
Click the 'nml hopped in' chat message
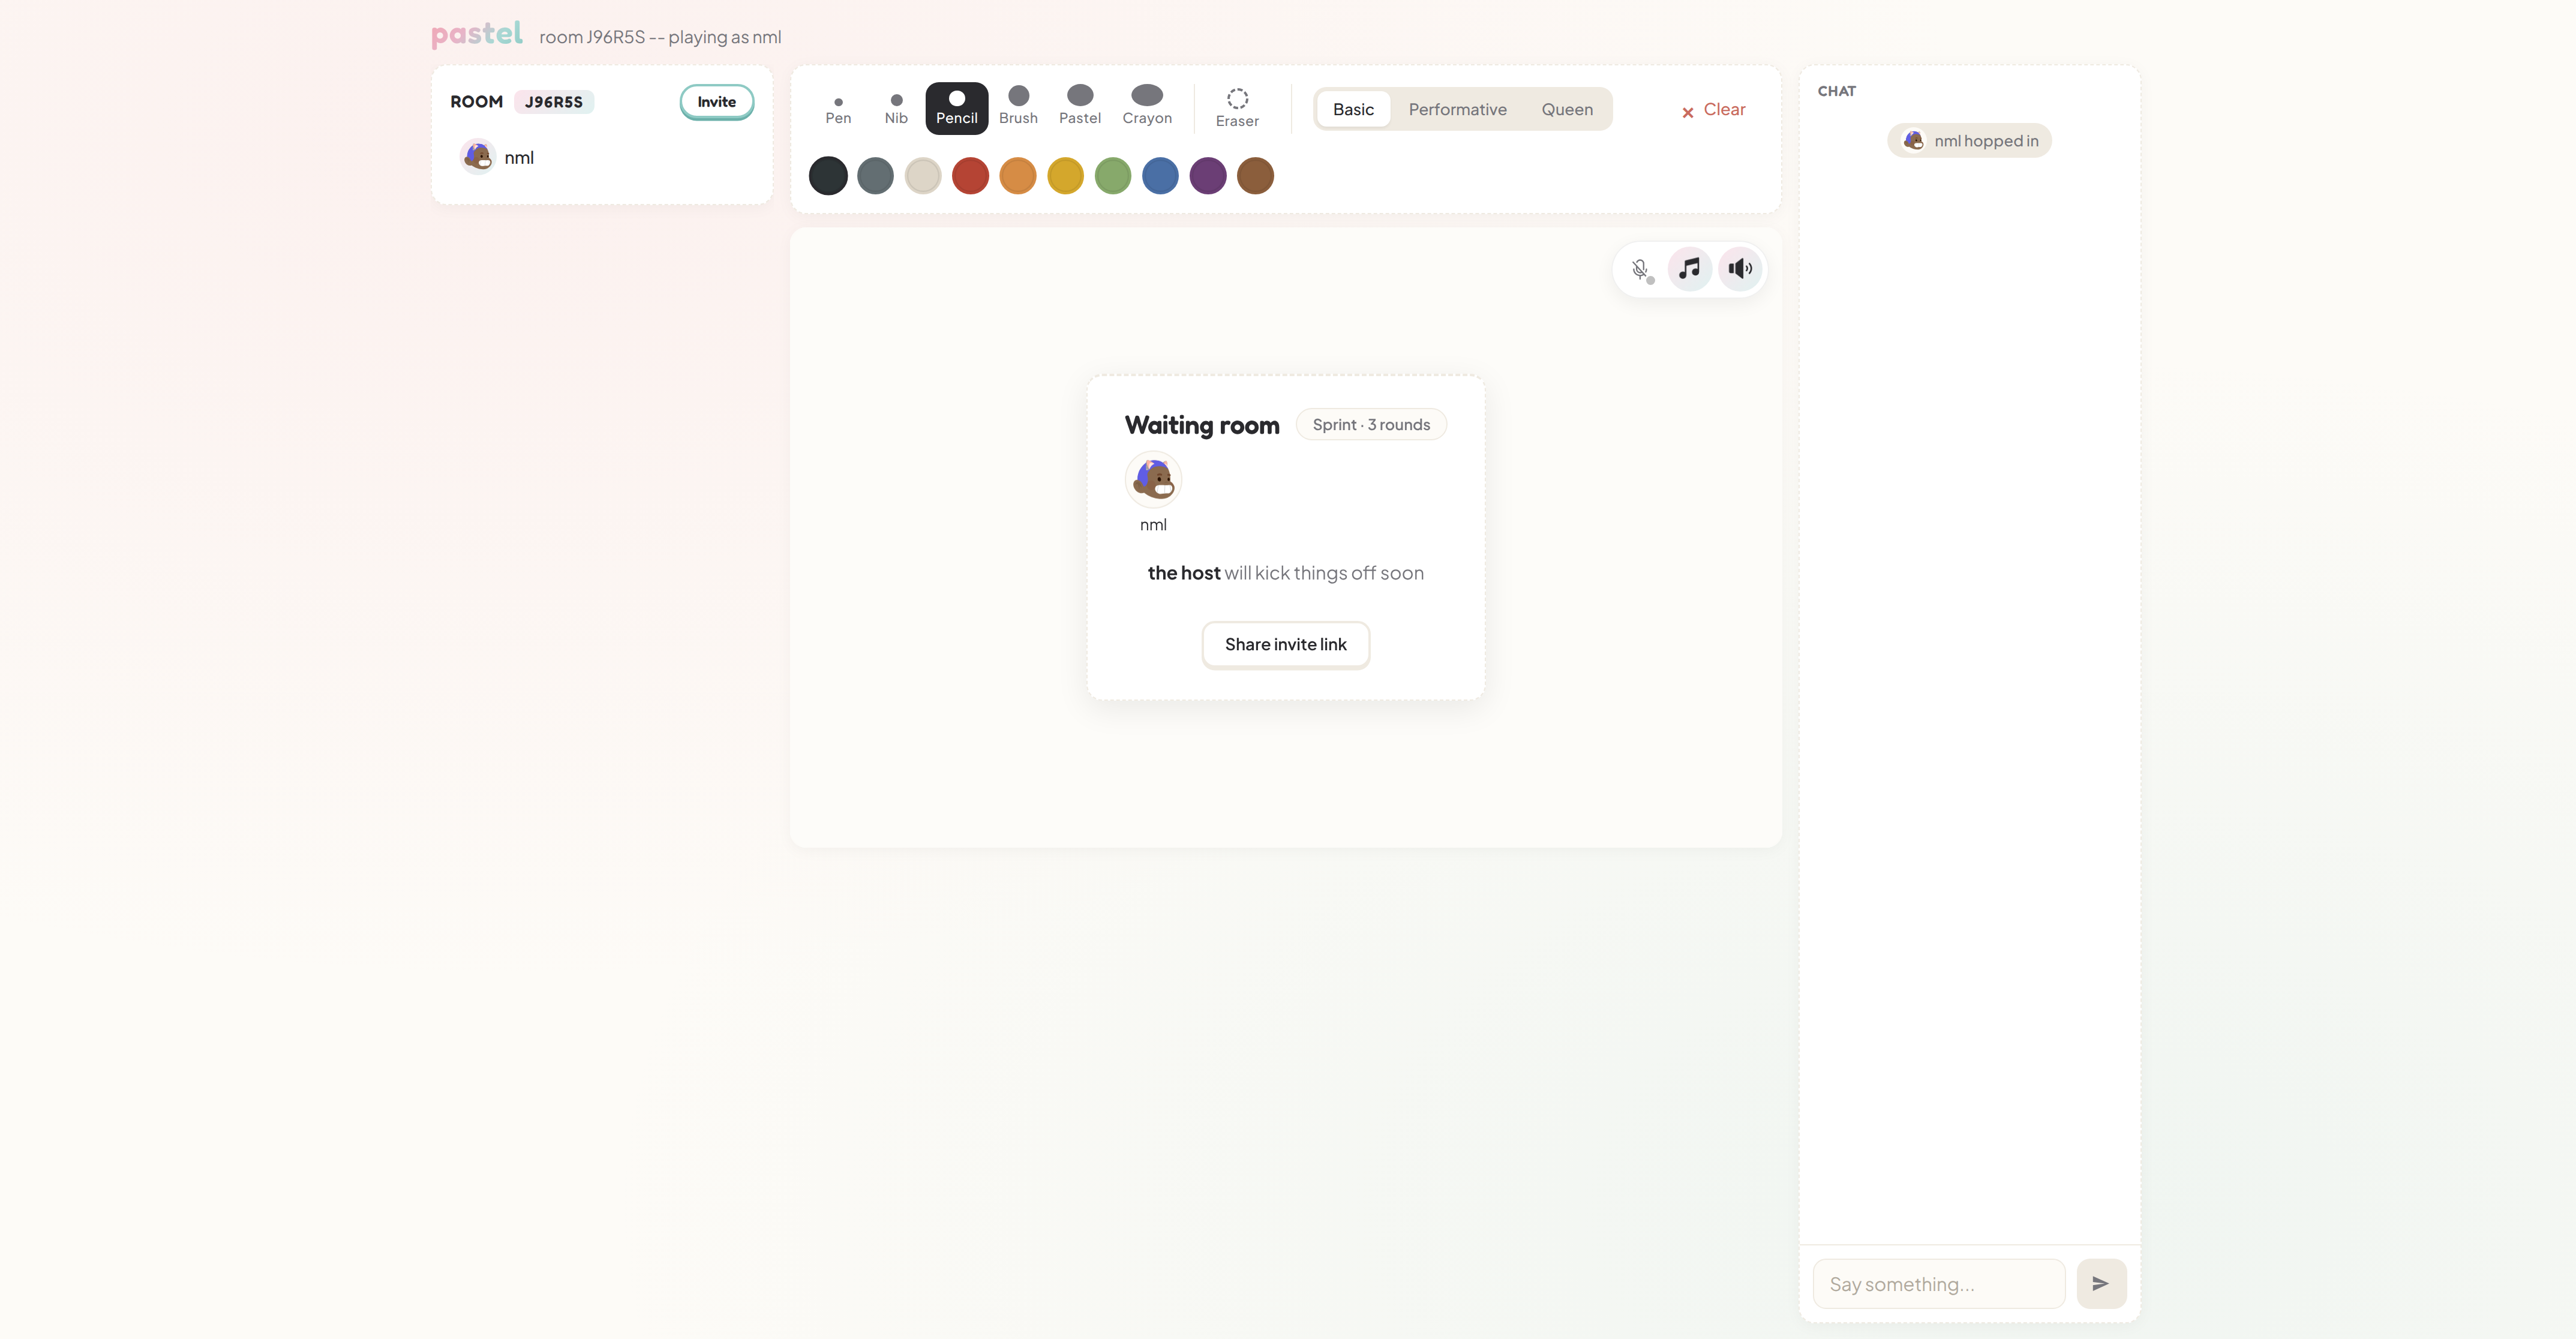1969,141
